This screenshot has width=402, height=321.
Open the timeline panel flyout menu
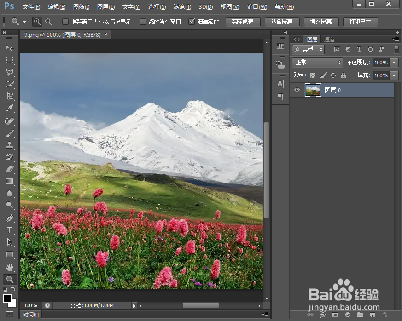pyautogui.click(x=265, y=314)
